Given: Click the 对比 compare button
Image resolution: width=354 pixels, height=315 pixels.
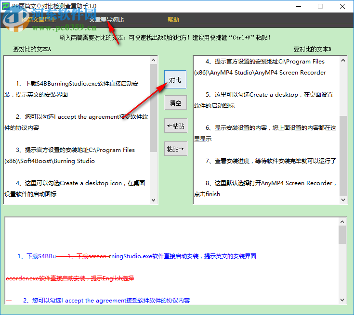Looking at the screenshot, I should [175, 79].
